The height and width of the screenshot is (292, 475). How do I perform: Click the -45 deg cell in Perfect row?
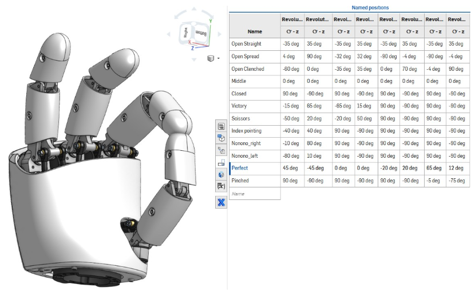(x=318, y=168)
